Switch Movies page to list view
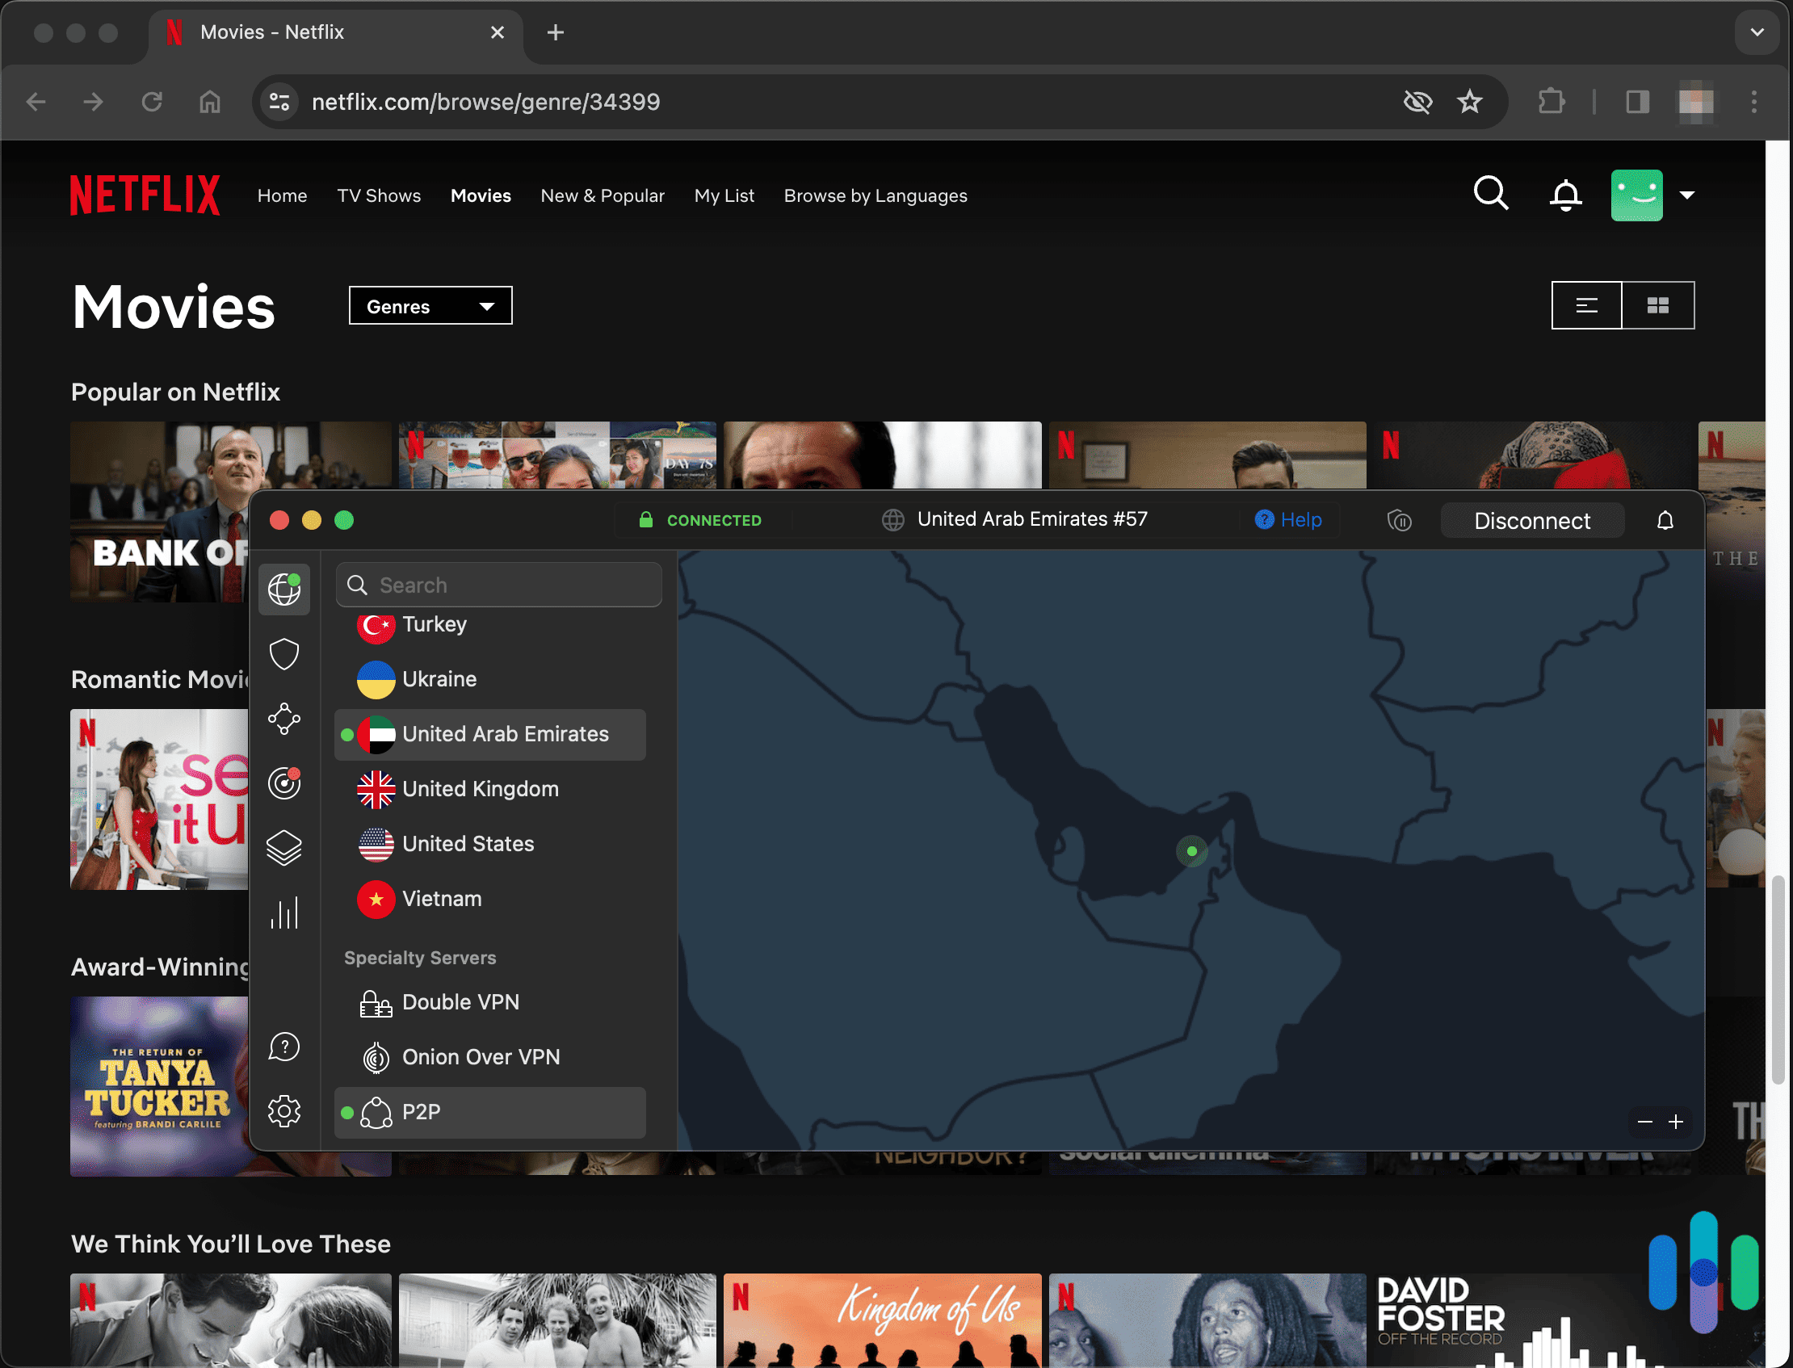 coord(1587,305)
